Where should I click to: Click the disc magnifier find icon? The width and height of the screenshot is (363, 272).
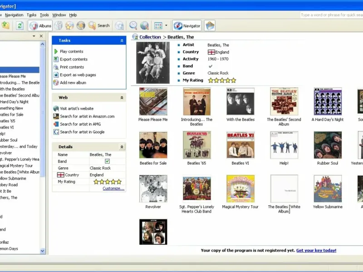[133, 25]
